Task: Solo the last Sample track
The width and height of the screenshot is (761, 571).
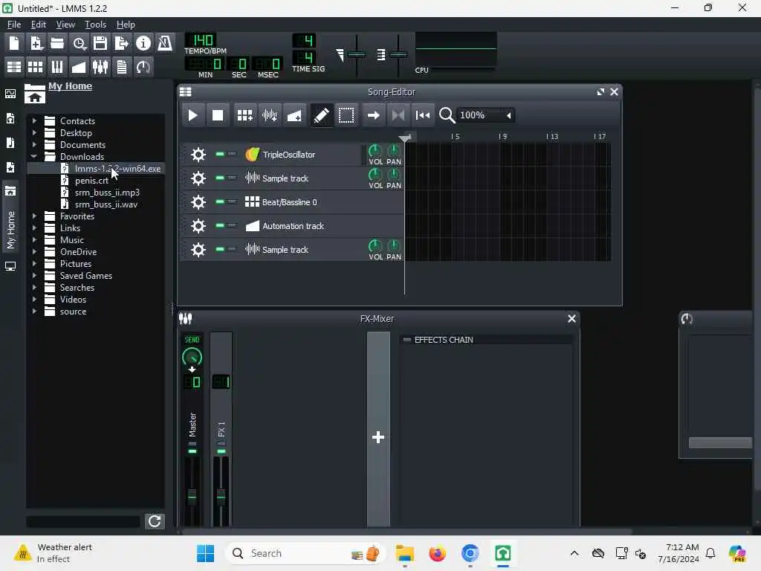Action: click(x=232, y=249)
